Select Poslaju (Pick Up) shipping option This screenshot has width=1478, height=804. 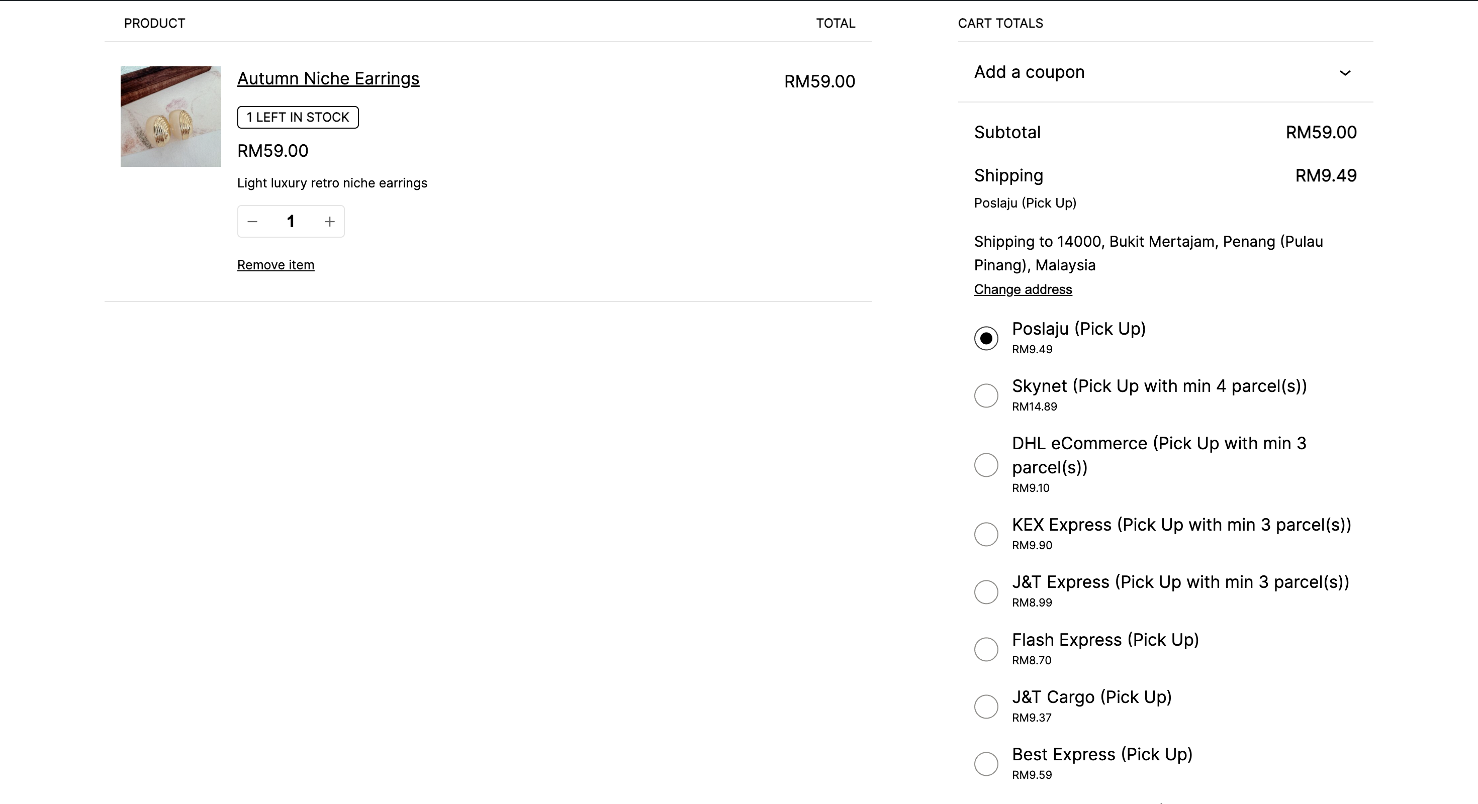click(x=986, y=338)
